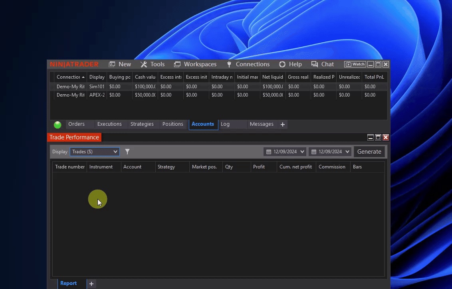Open the Connections menu
The width and height of the screenshot is (452, 289).
coord(248,64)
